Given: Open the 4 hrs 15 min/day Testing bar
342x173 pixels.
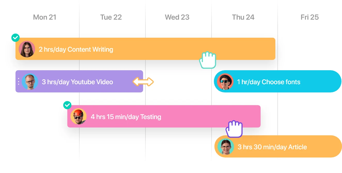Looking at the screenshot, I should coord(164,116).
